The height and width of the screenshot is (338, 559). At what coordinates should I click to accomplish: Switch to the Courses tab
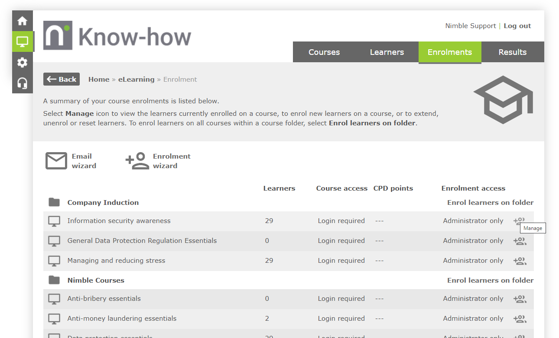point(324,52)
